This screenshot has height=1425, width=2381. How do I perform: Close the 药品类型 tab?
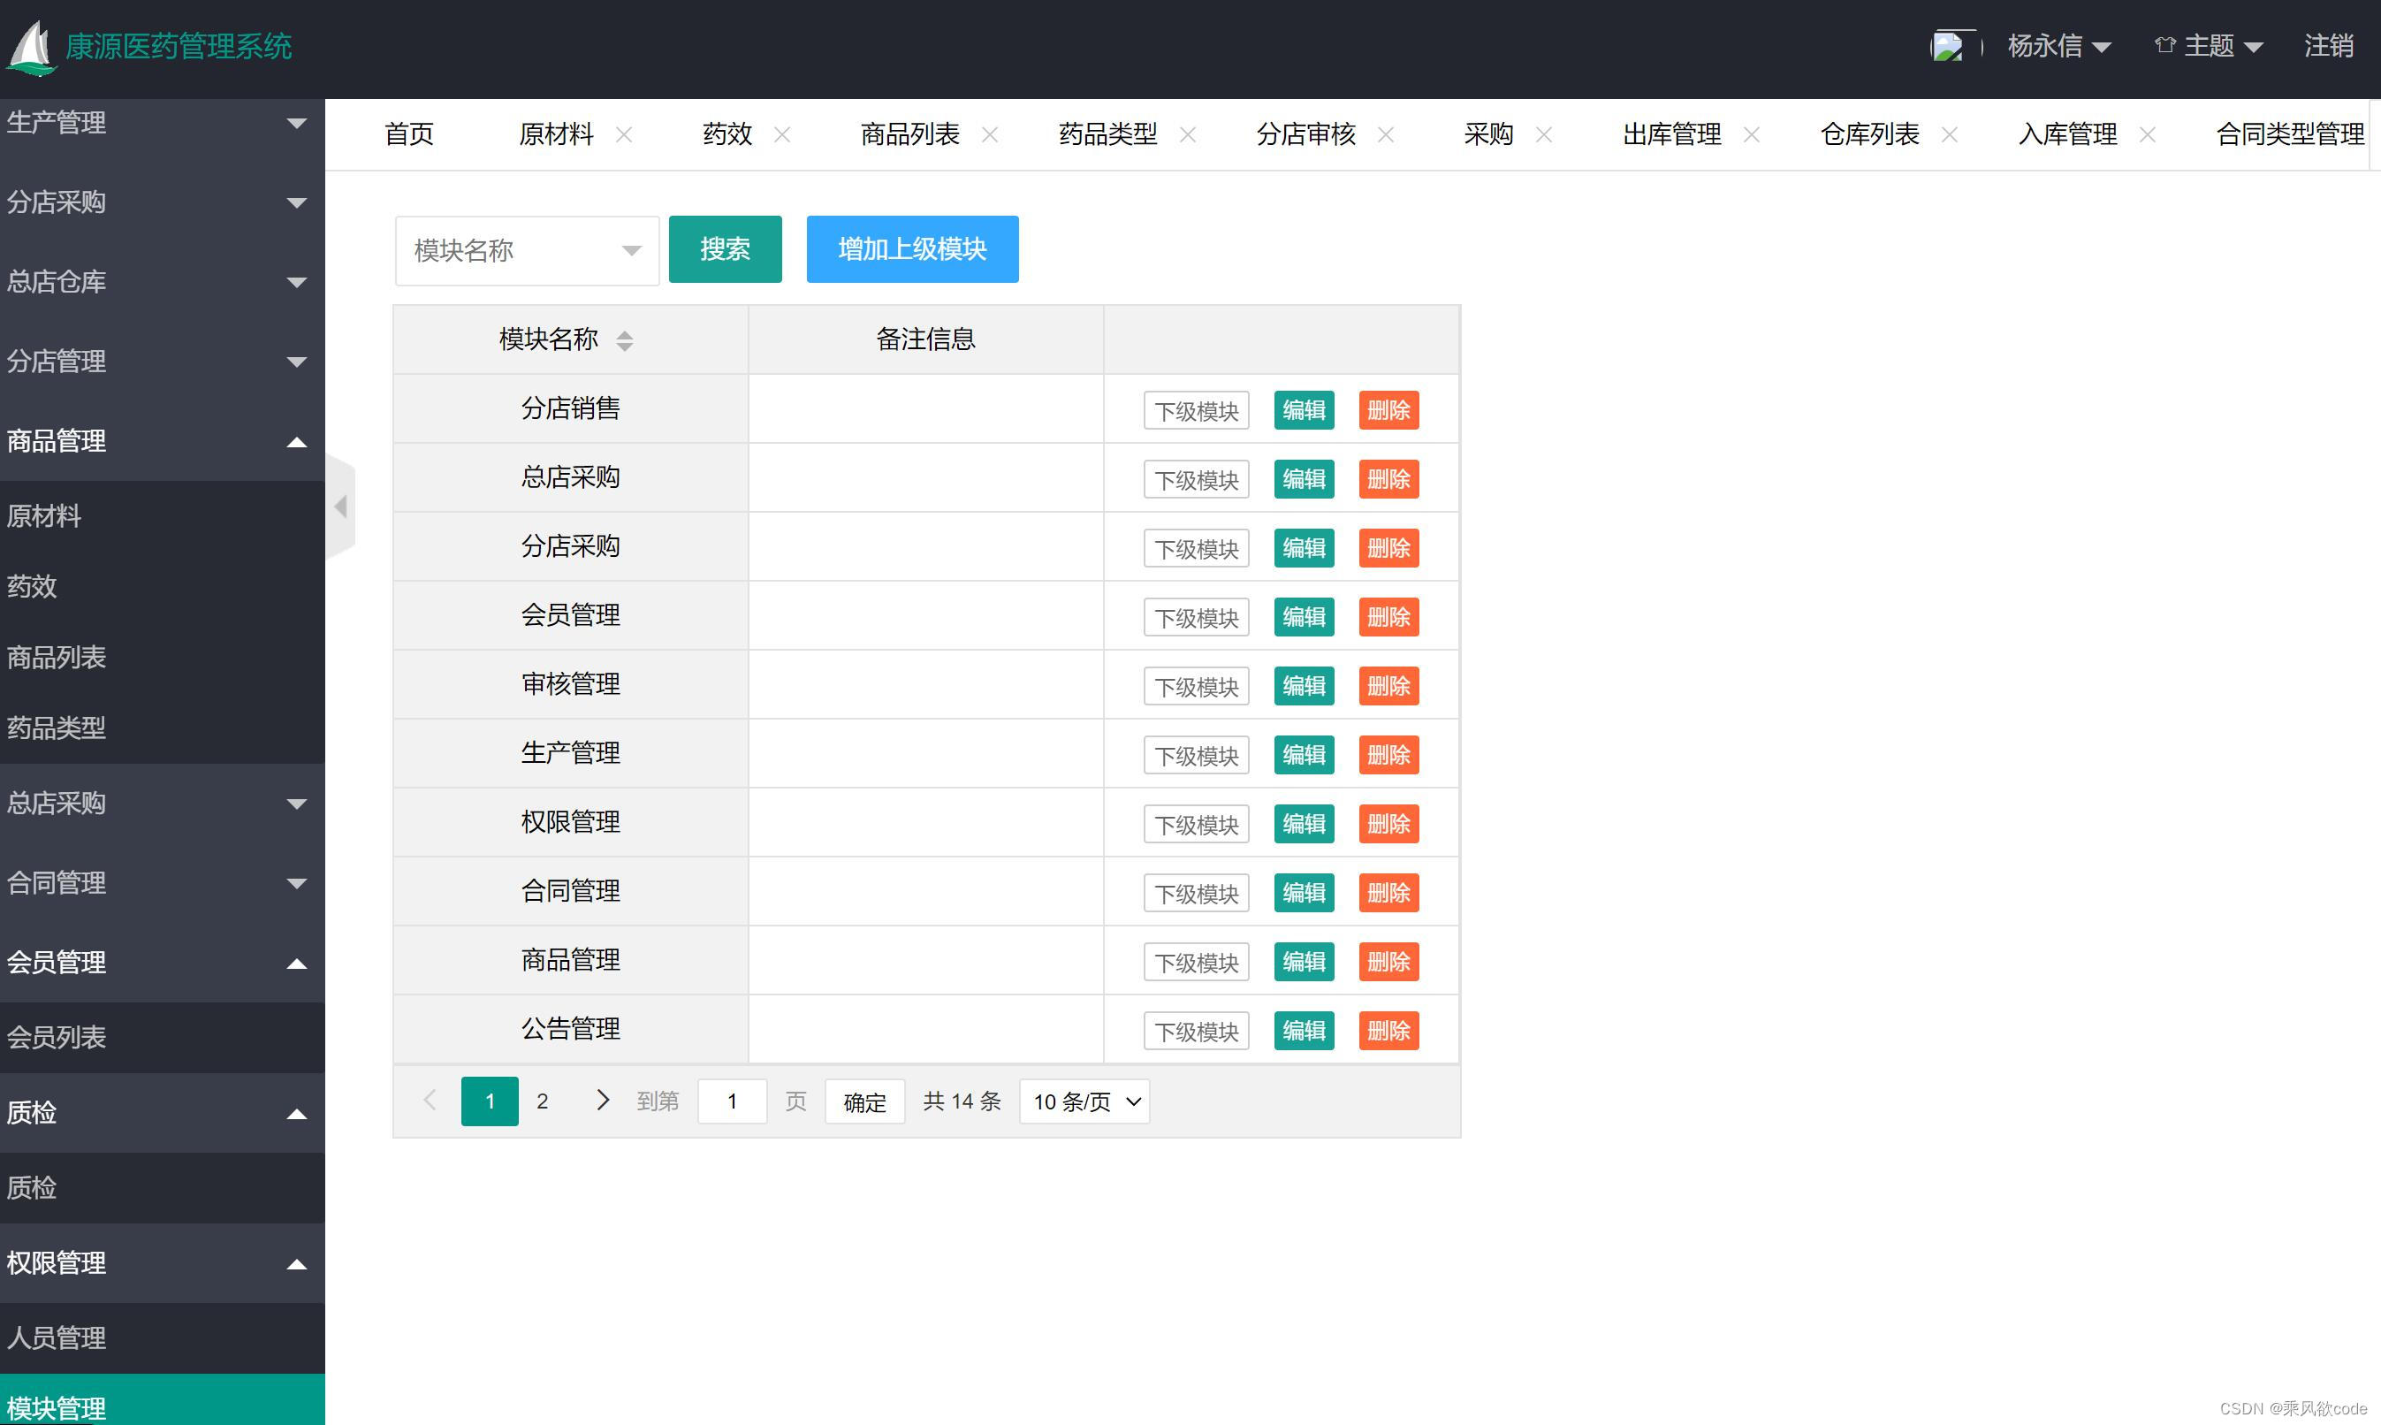[x=1188, y=134]
